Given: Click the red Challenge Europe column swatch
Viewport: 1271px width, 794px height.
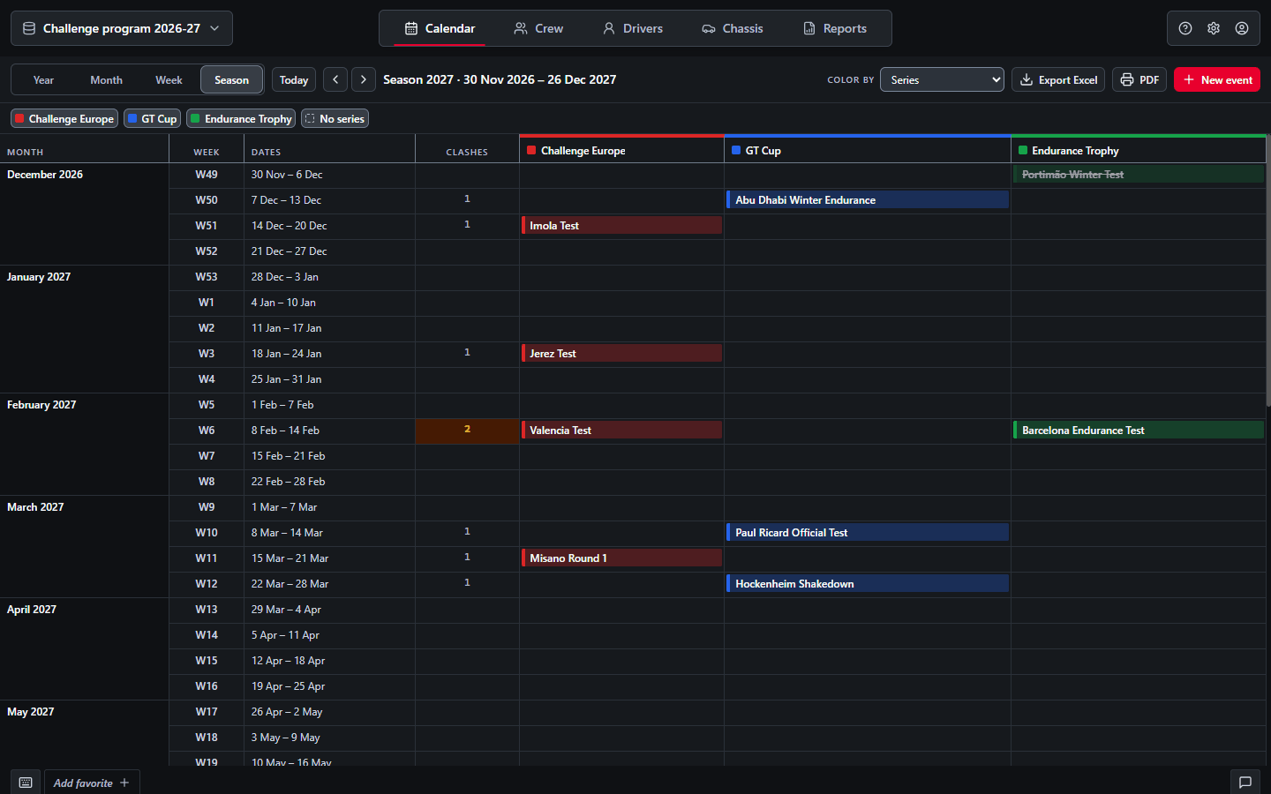Looking at the screenshot, I should pyautogui.click(x=531, y=150).
